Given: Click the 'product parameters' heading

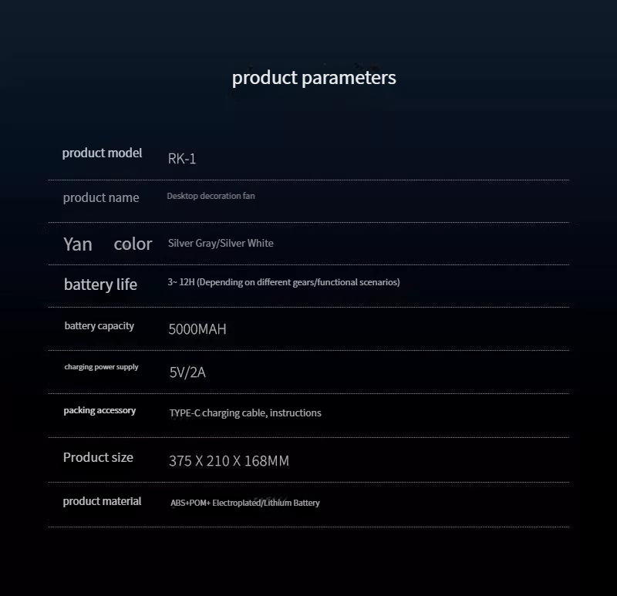Looking at the screenshot, I should pyautogui.click(x=314, y=78).
